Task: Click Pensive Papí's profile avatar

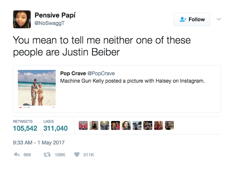Action: (22, 19)
